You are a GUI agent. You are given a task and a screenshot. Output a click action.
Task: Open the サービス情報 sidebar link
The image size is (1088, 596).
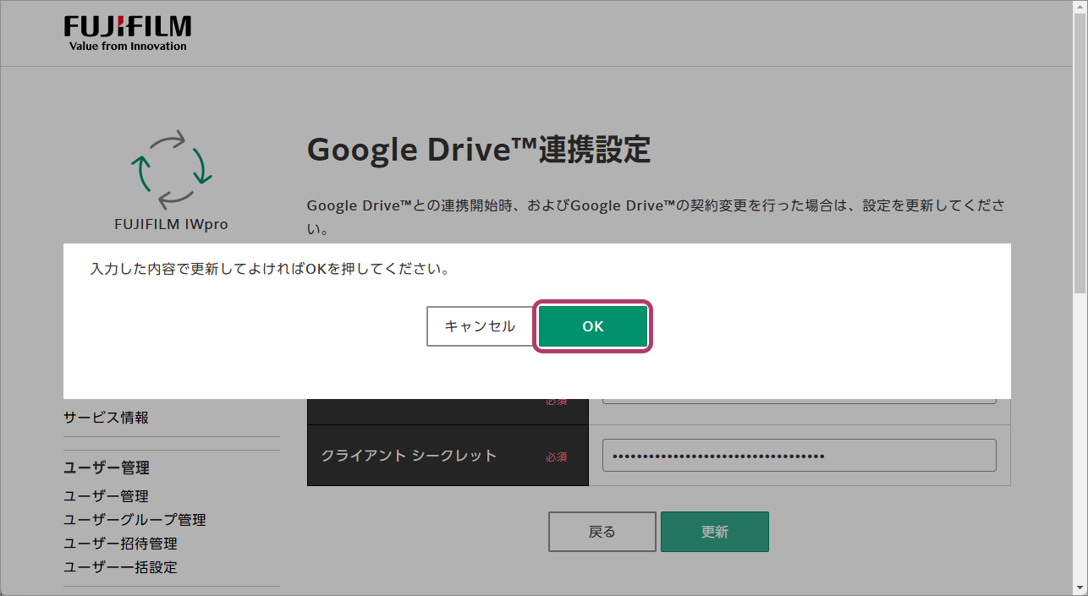click(107, 418)
